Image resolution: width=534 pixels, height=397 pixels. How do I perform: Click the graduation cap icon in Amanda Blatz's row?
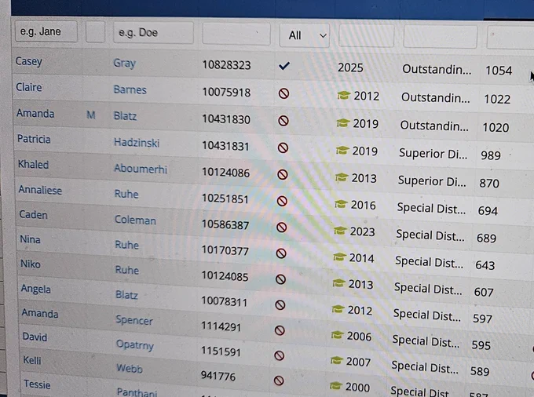point(343,123)
